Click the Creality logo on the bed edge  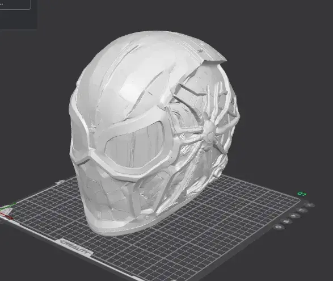pos(75,247)
